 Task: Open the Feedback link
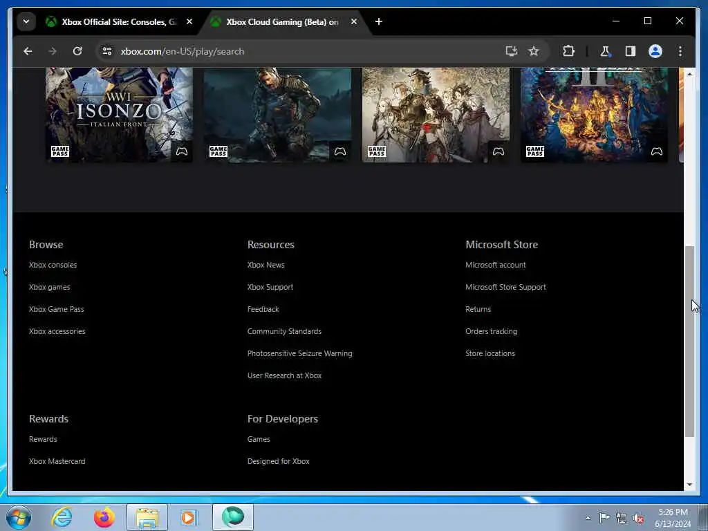(x=263, y=309)
